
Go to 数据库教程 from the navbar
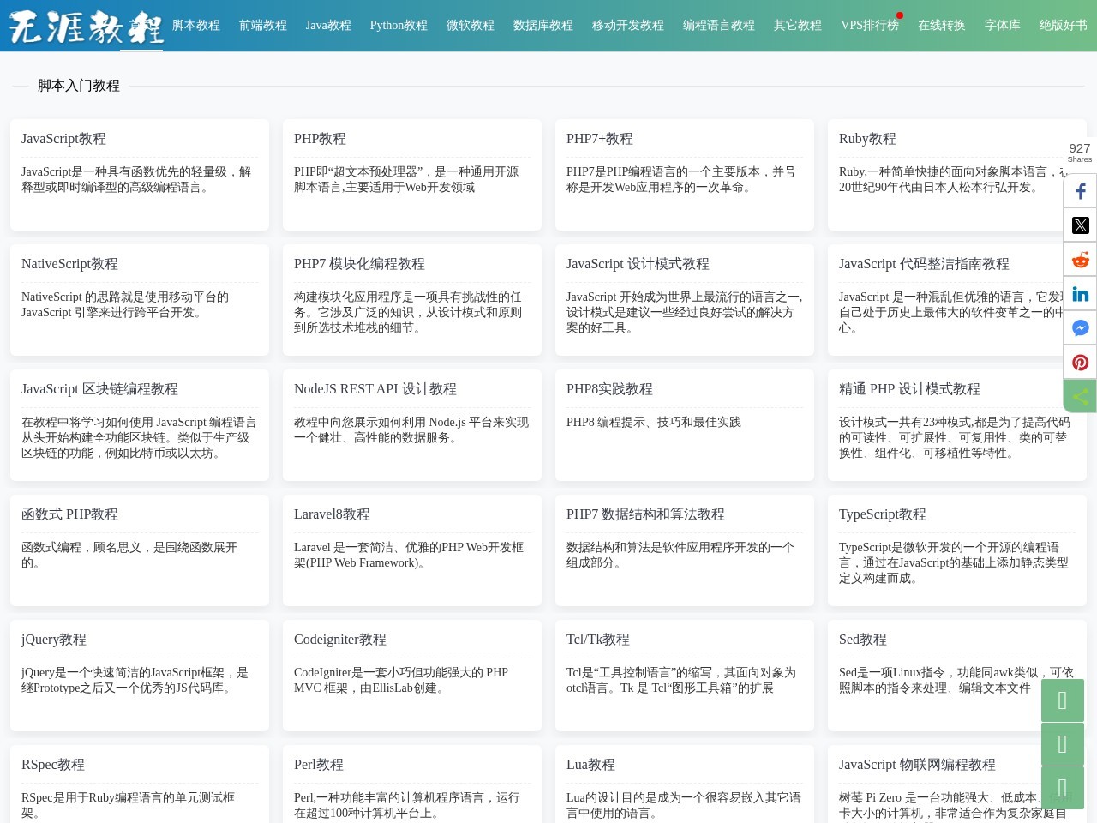tap(543, 26)
